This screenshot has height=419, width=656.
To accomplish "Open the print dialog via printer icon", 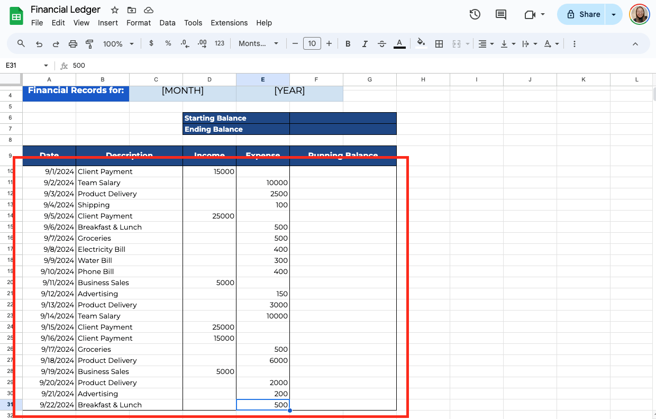I will pyautogui.click(x=73, y=43).
